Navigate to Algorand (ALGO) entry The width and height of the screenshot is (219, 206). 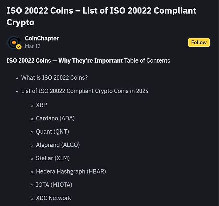[x=58, y=145]
